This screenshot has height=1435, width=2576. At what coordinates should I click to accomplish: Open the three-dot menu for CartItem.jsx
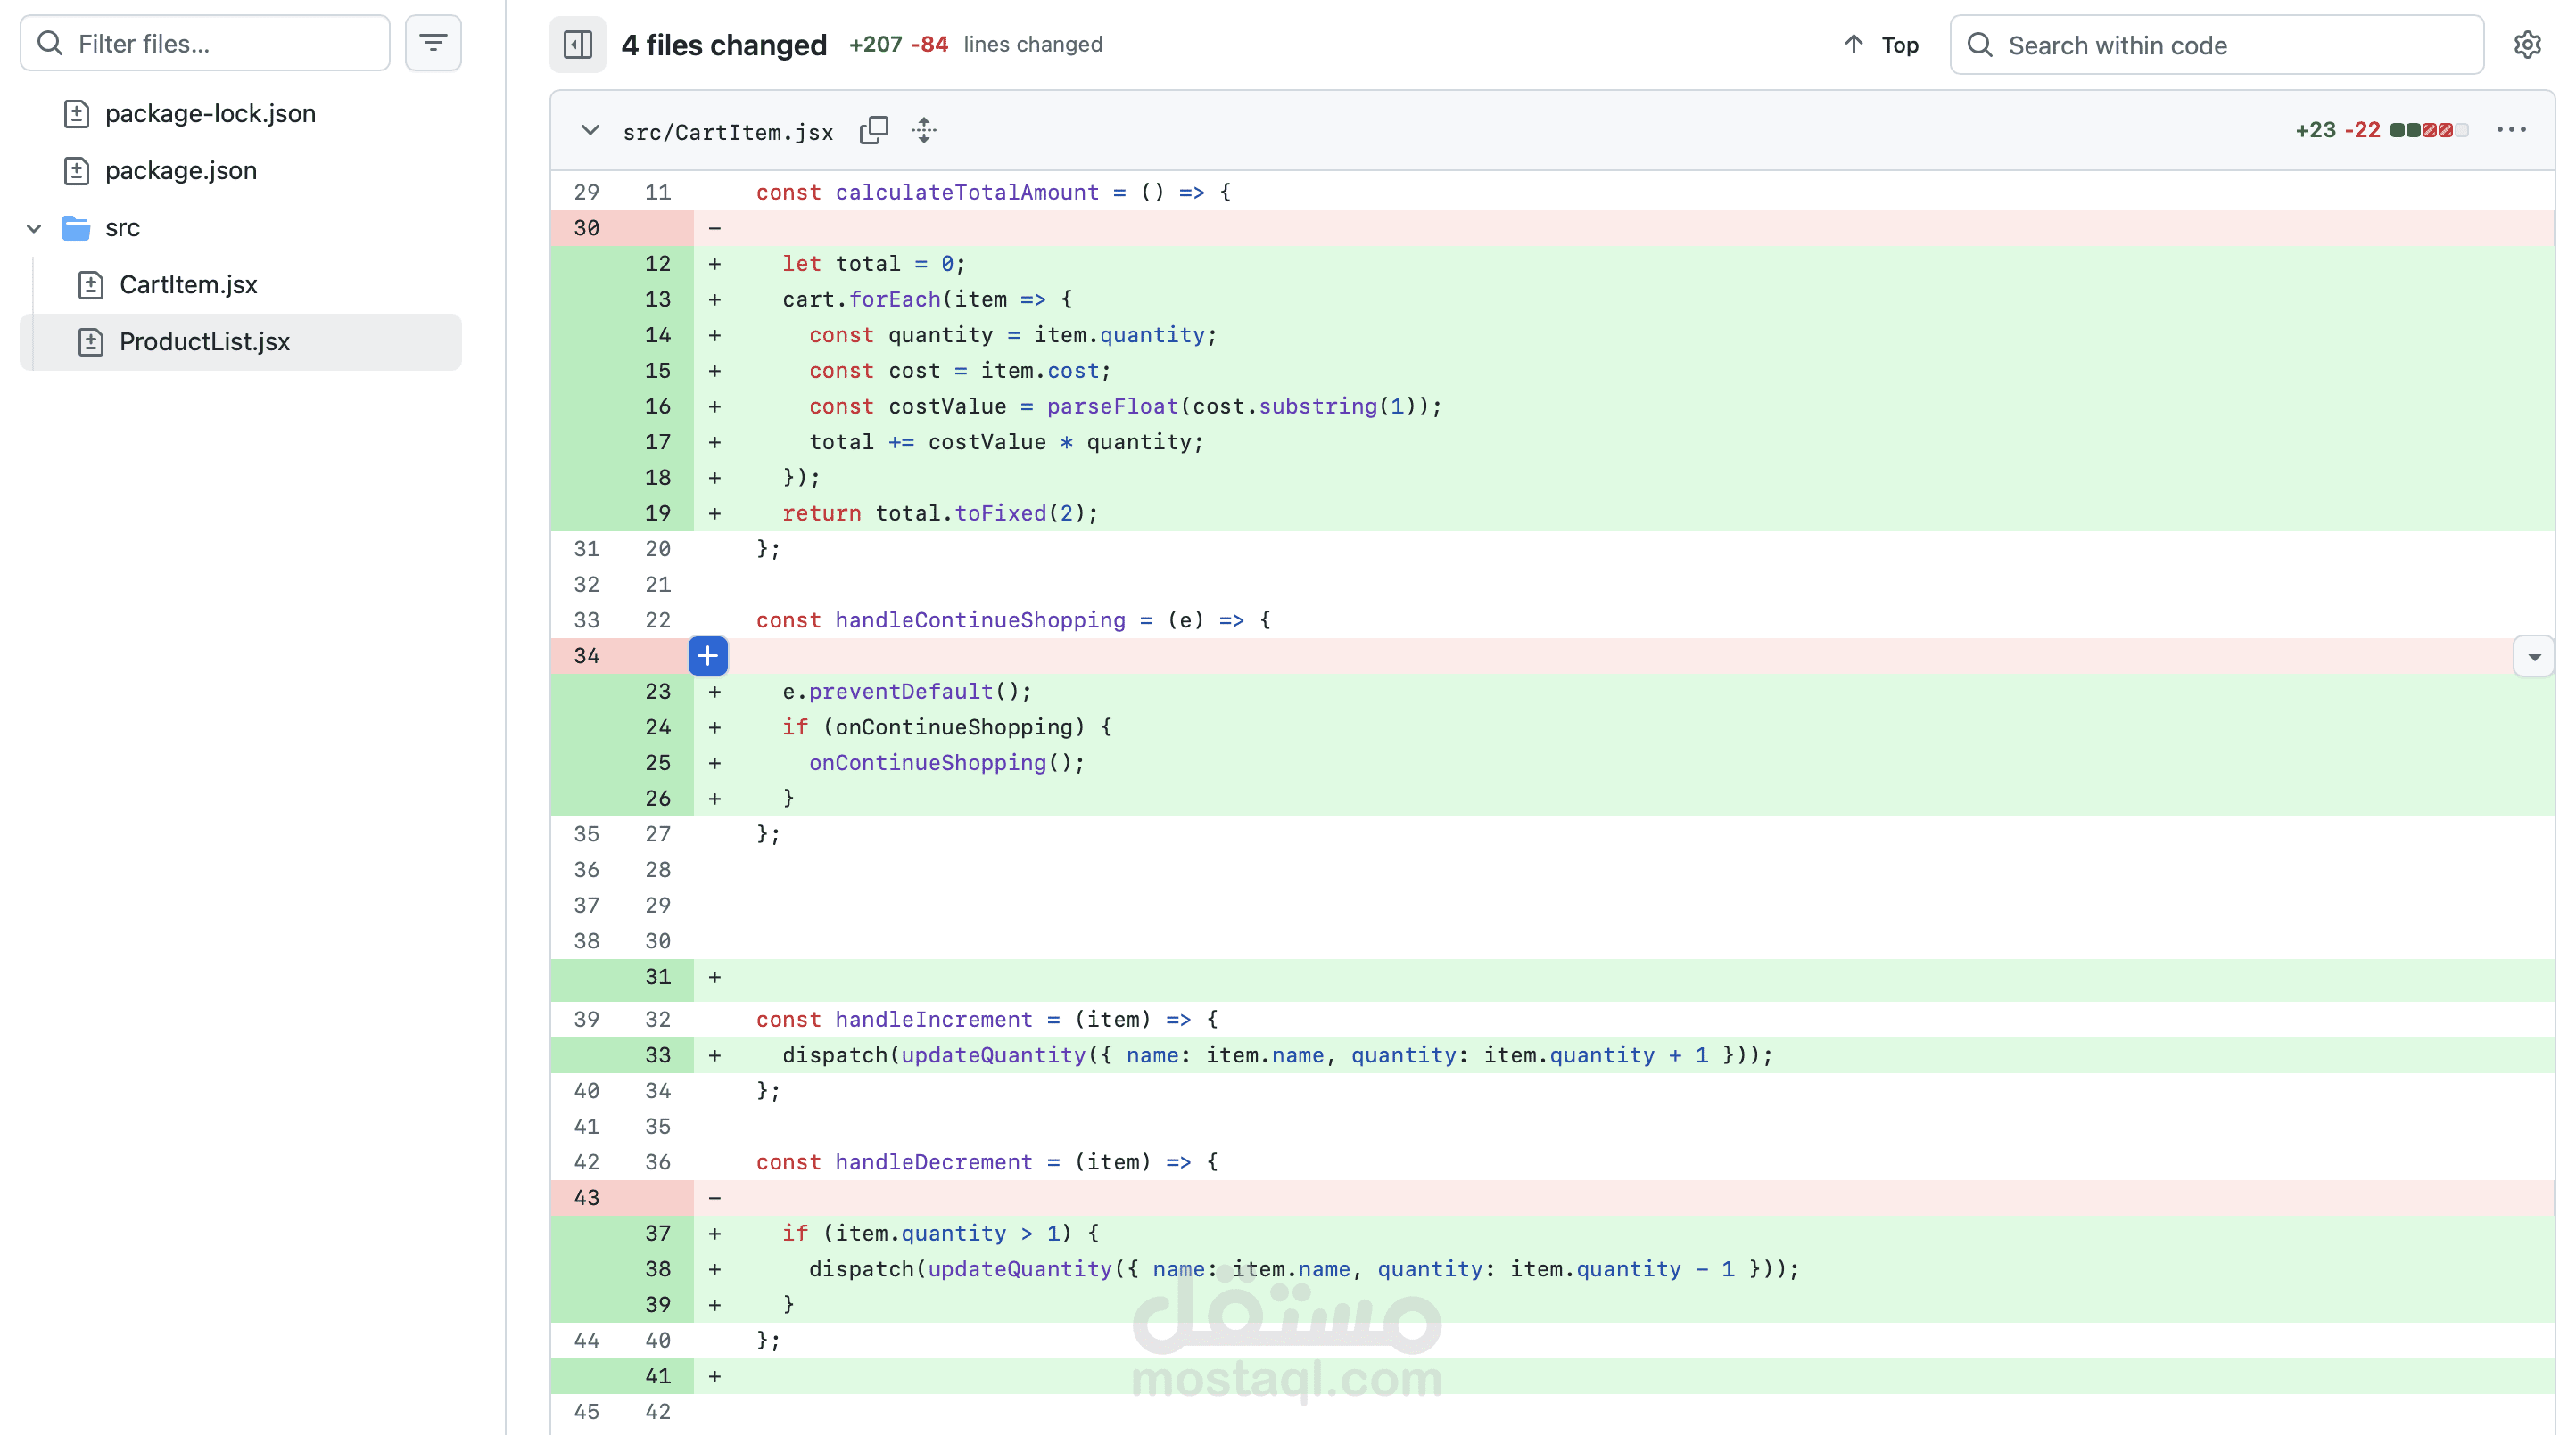pos(2511,130)
